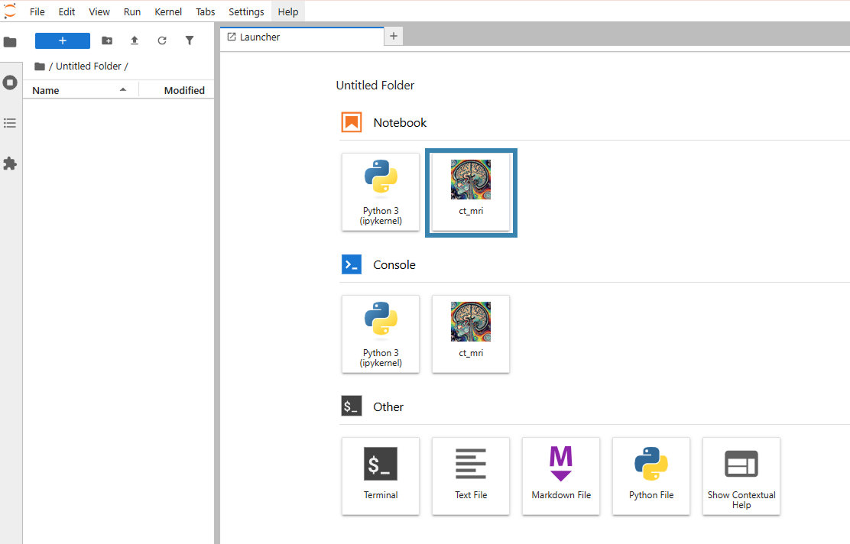850x544 pixels.
Task: Open the Settings menu
Action: pyautogui.click(x=246, y=11)
